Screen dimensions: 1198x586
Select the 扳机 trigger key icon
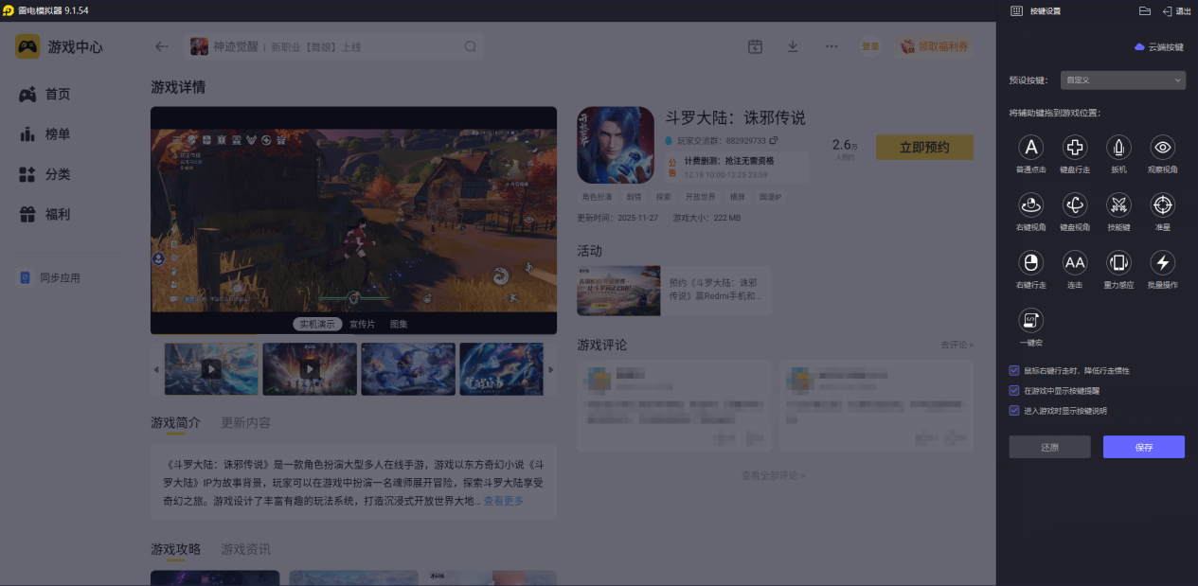click(x=1118, y=147)
